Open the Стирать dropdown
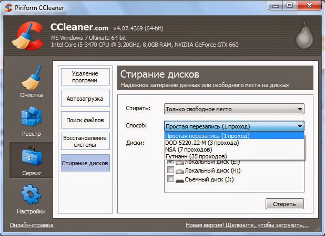 coord(234,109)
